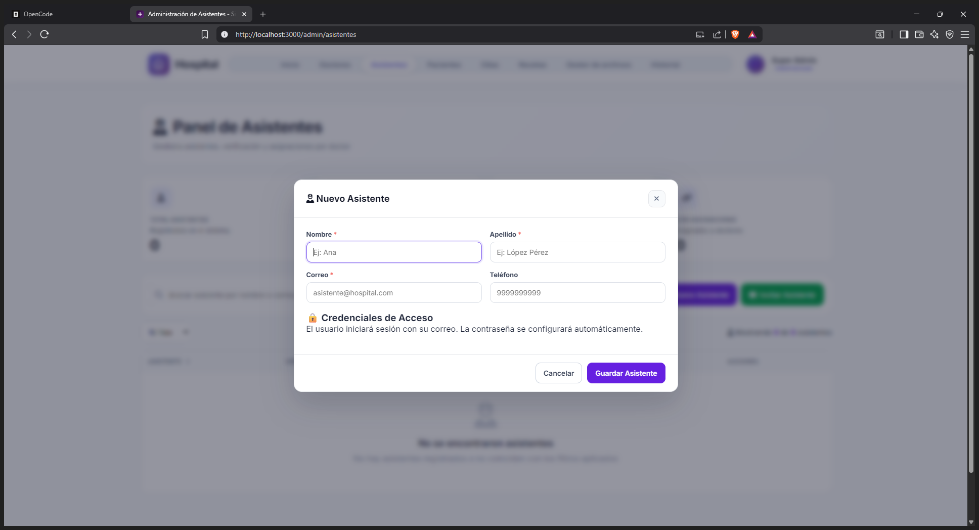Open the Leo AI assistant icon
This screenshot has height=530, width=979.
[x=934, y=34]
